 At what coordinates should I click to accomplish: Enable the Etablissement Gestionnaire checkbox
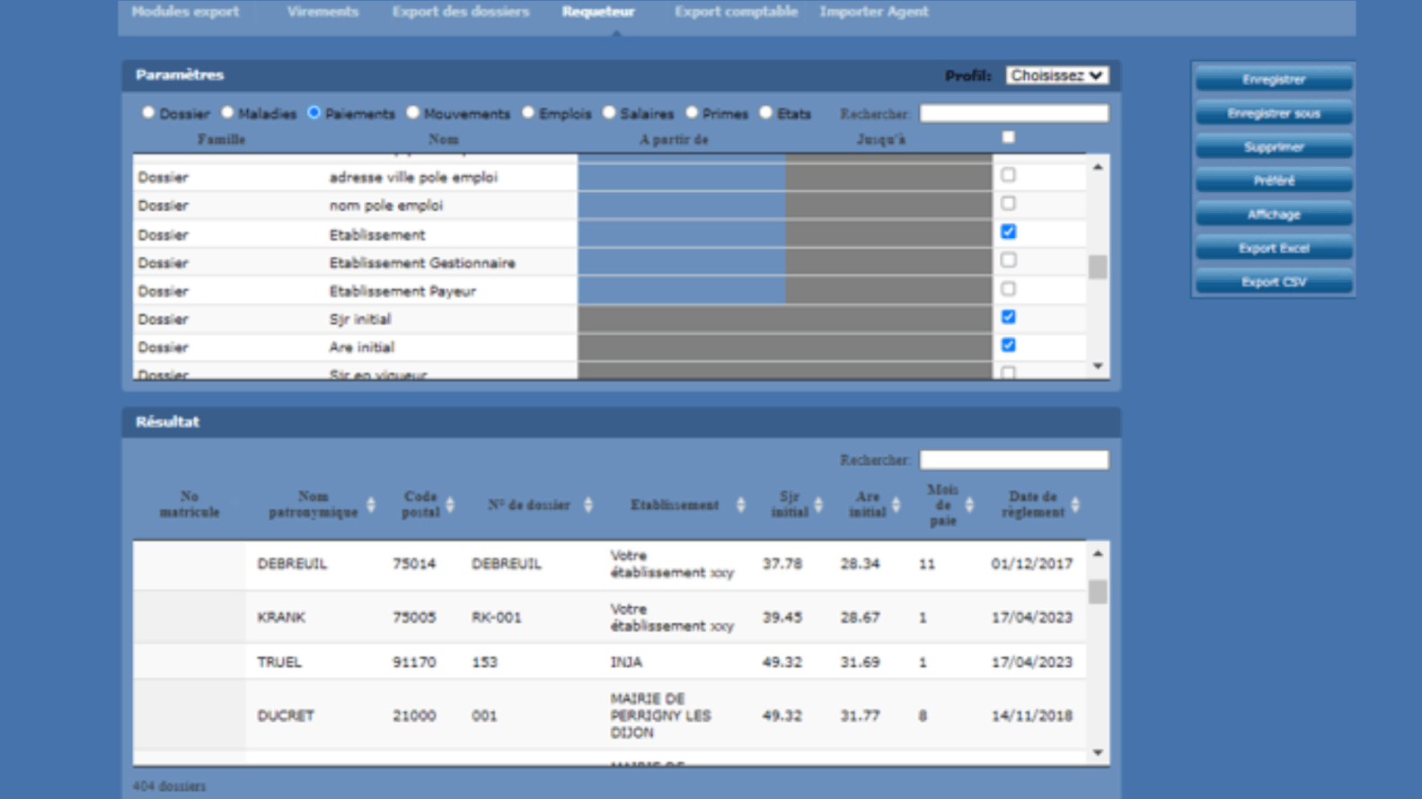pyautogui.click(x=1008, y=260)
